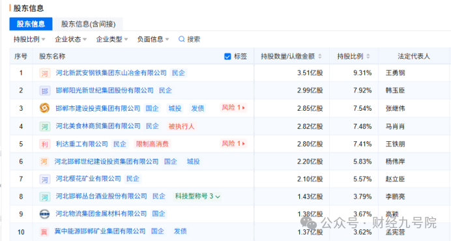Click the orange swirl logo of 邯郸市建设投资集团
451x241 pixels.
pyautogui.click(x=44, y=108)
